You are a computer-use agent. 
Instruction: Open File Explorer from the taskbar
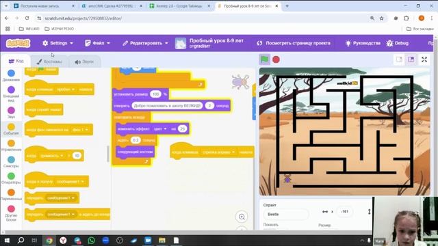(162, 241)
